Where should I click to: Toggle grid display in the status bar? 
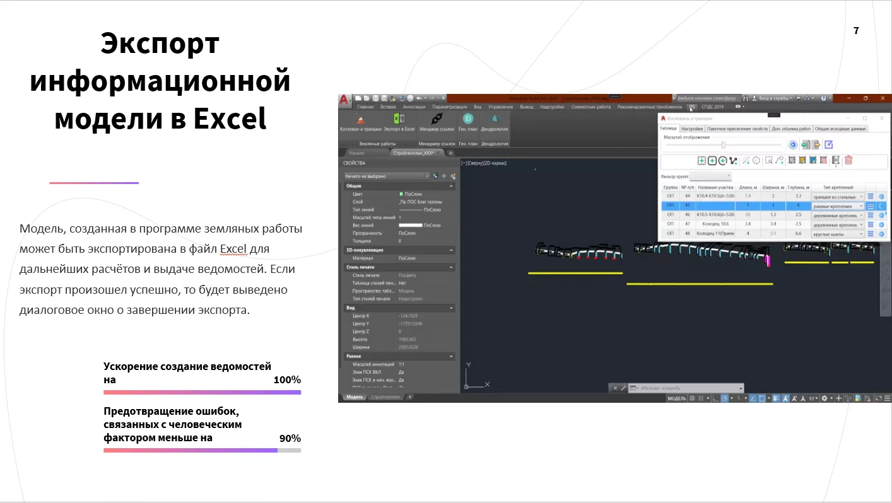click(693, 398)
